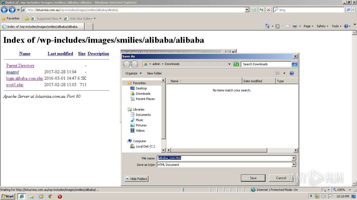
Task: Click the Change your view icon
Action: coord(278,73)
